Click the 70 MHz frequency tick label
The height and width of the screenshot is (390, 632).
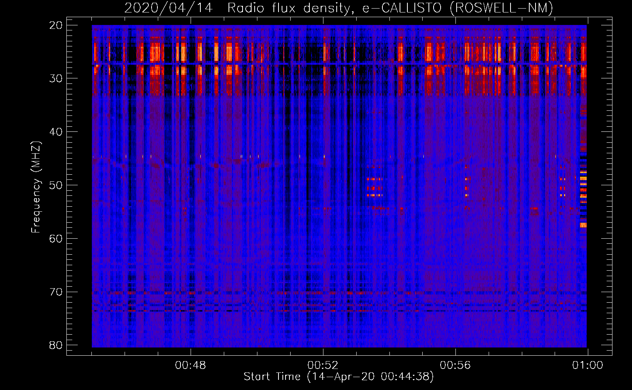click(56, 292)
